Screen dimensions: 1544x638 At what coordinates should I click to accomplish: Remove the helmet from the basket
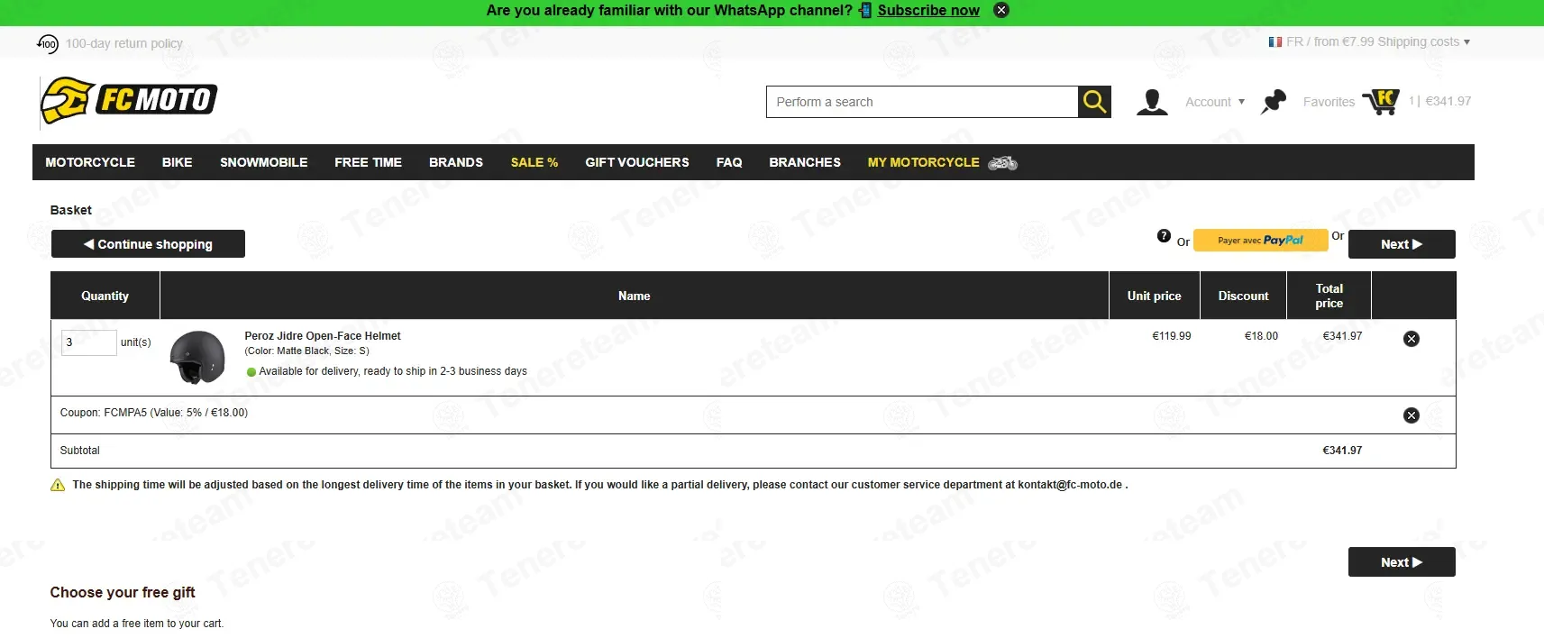coord(1412,339)
